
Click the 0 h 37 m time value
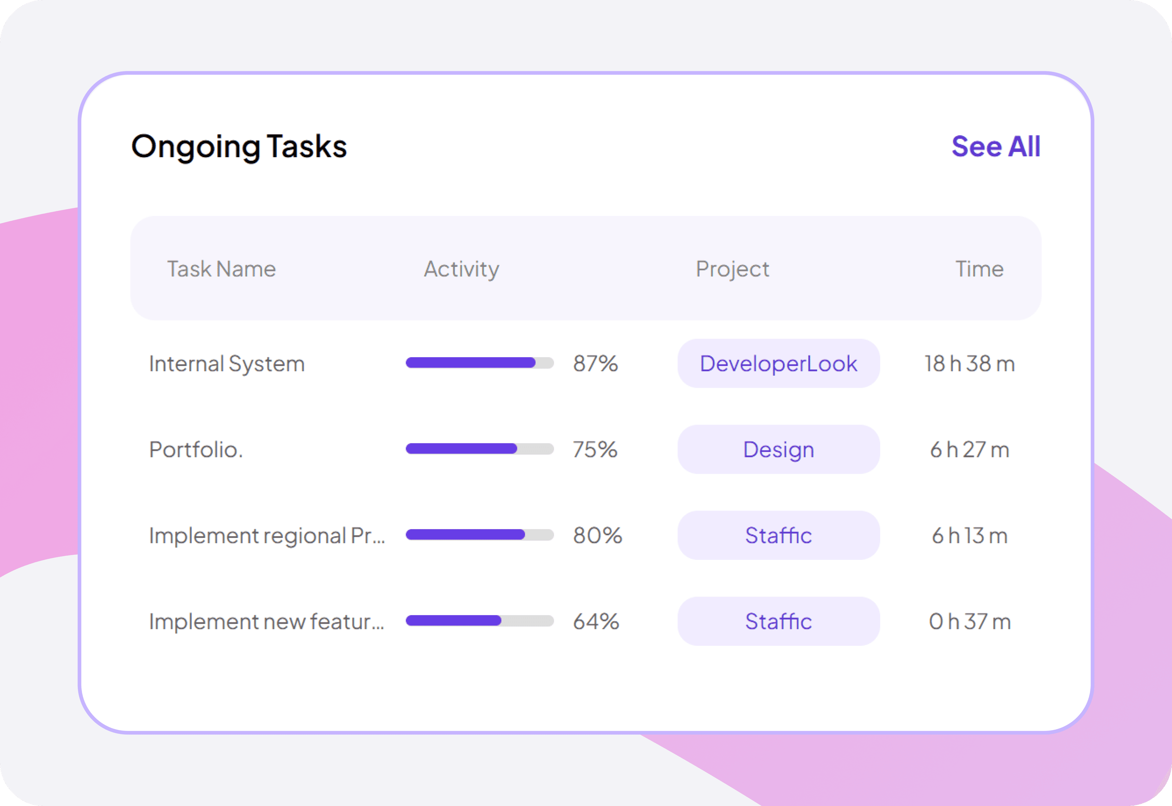point(970,622)
